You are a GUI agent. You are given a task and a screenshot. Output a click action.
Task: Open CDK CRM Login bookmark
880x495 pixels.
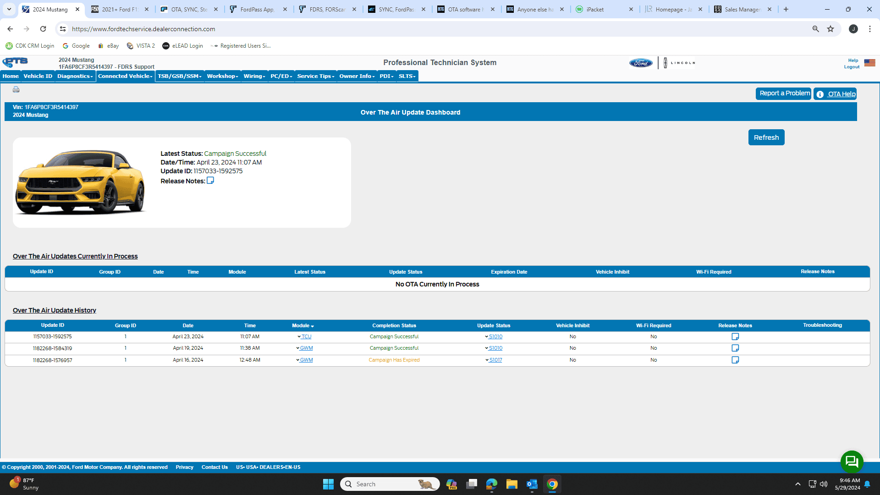point(30,46)
